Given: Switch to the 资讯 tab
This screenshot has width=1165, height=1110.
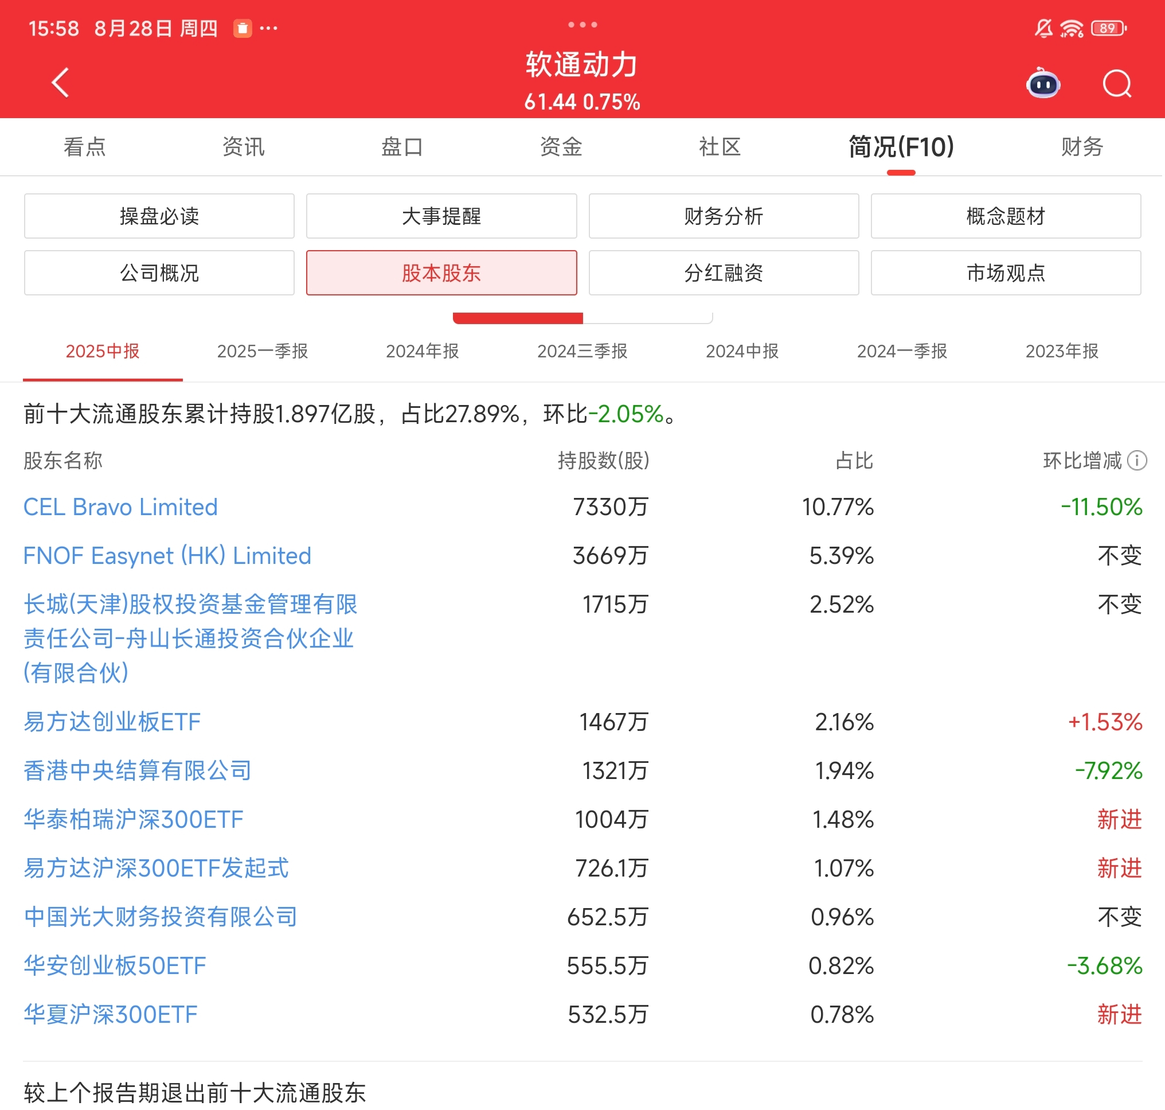Looking at the screenshot, I should click(x=243, y=147).
